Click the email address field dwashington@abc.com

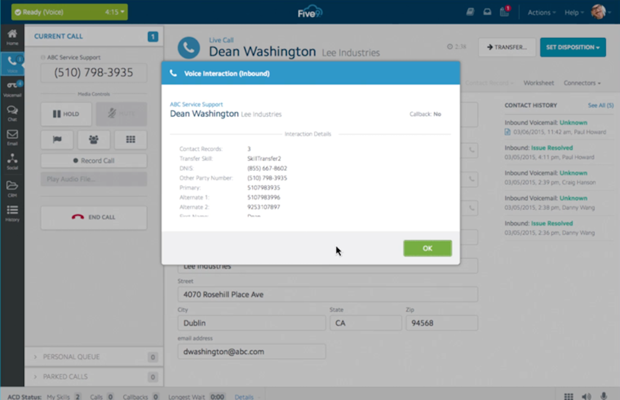point(252,352)
